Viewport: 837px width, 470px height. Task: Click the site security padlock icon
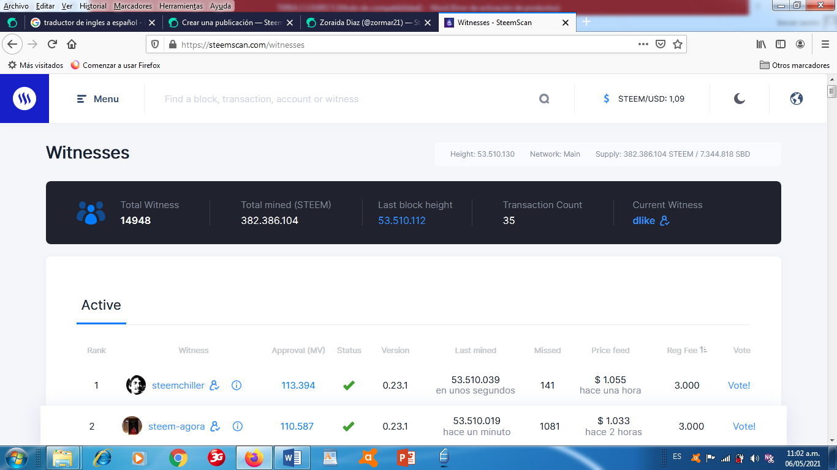172,45
